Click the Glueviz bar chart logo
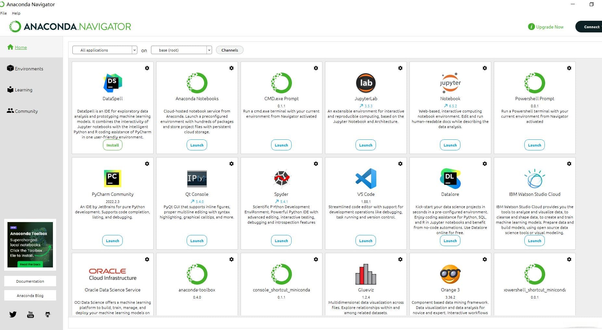The width and height of the screenshot is (602, 330). [x=366, y=274]
